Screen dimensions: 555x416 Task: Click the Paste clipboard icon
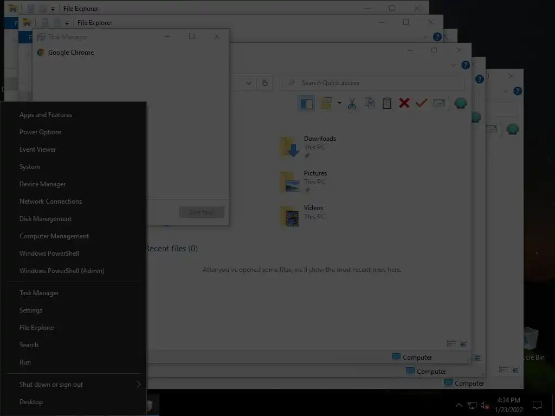387,103
